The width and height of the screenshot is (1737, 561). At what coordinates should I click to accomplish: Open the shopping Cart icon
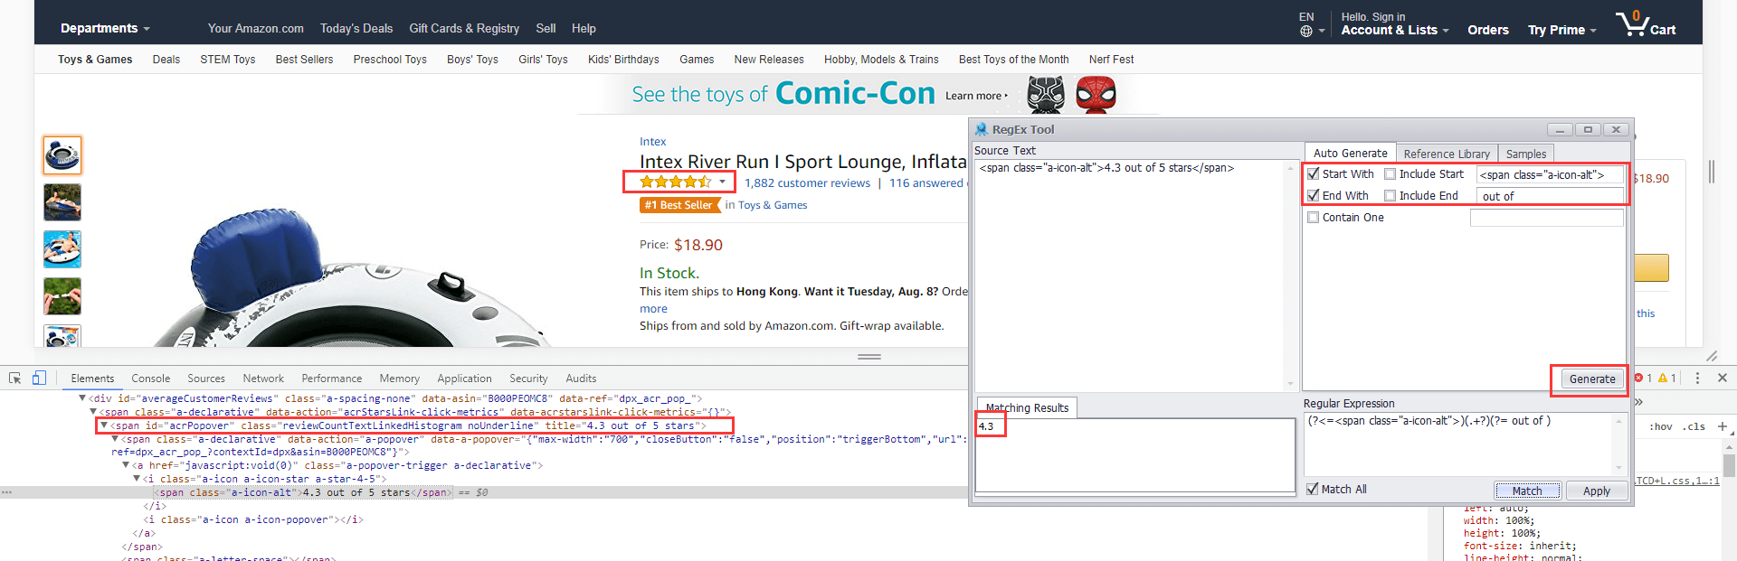pyautogui.click(x=1645, y=23)
